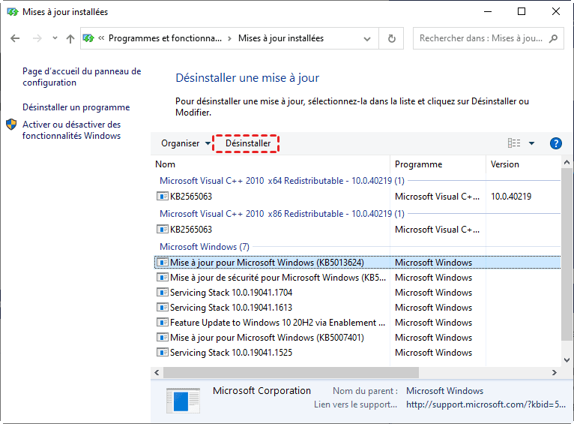This screenshot has width=574, height=424.
Task: Click the breadcrumb arrow after Programmes et fonctionna...
Action: click(229, 38)
